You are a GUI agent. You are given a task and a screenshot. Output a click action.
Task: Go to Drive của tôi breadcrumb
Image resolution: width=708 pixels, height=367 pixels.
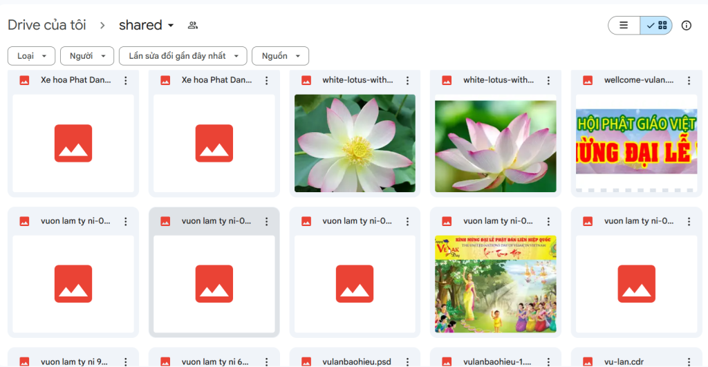pyautogui.click(x=47, y=25)
